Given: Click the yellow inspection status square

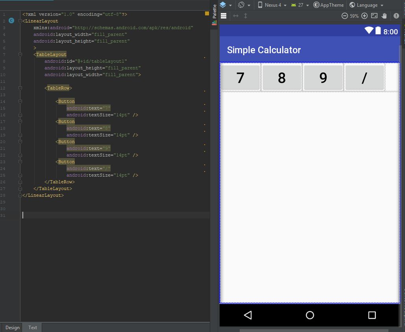Looking at the screenshot, I should pyautogui.click(x=207, y=13).
